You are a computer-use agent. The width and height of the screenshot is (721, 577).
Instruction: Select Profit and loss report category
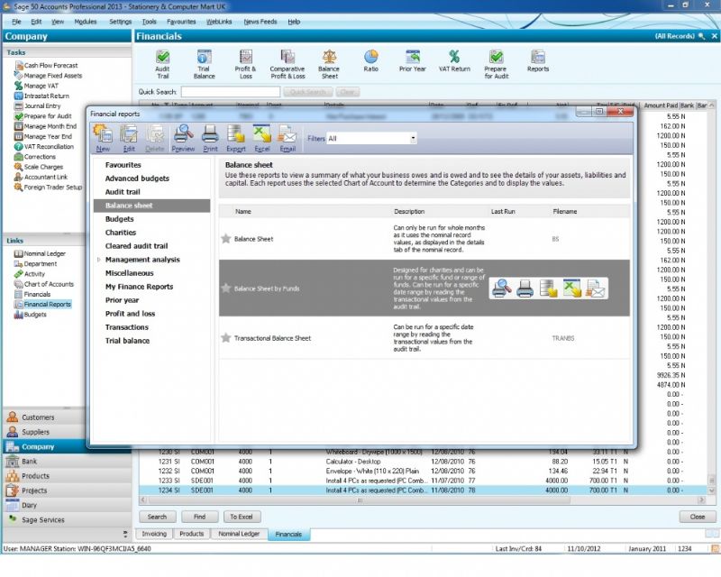point(130,314)
